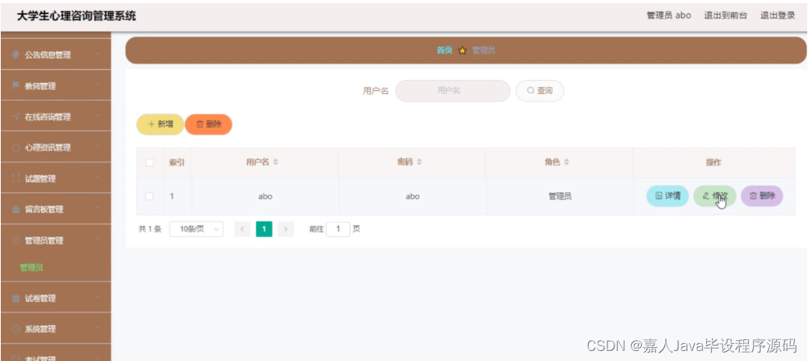Click the yellow 新增 button
The image size is (808, 361).
click(x=160, y=125)
